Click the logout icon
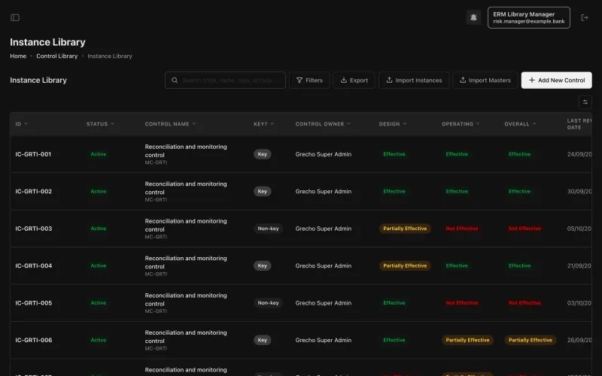Image resolution: width=602 pixels, height=376 pixels. (585, 17)
